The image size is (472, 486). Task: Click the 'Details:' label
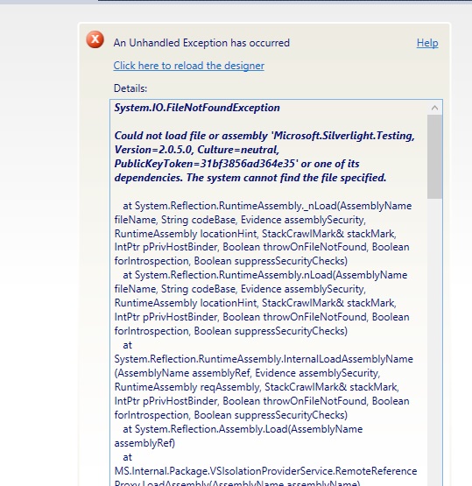[130, 88]
